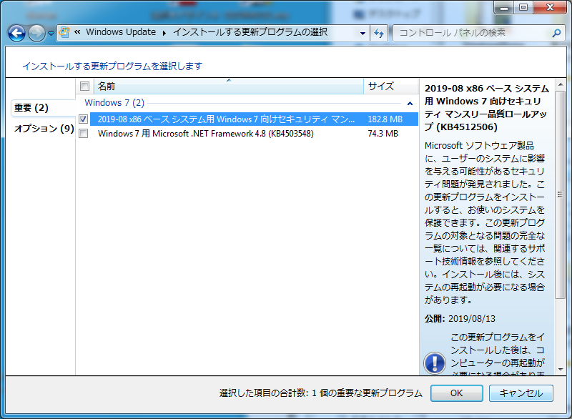The image size is (572, 419).
Task: Confirm the selection with OK
Action: [x=456, y=393]
